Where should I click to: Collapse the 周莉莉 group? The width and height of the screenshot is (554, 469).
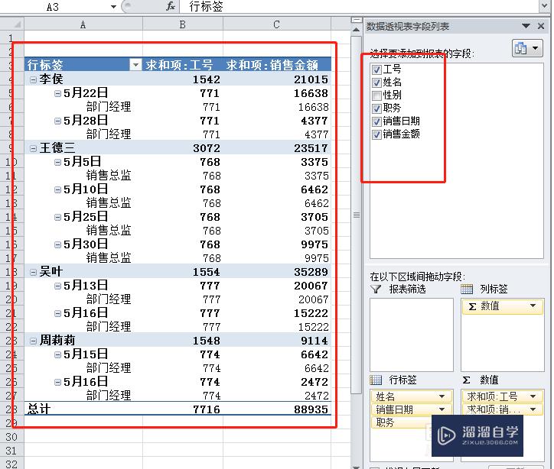click(33, 341)
